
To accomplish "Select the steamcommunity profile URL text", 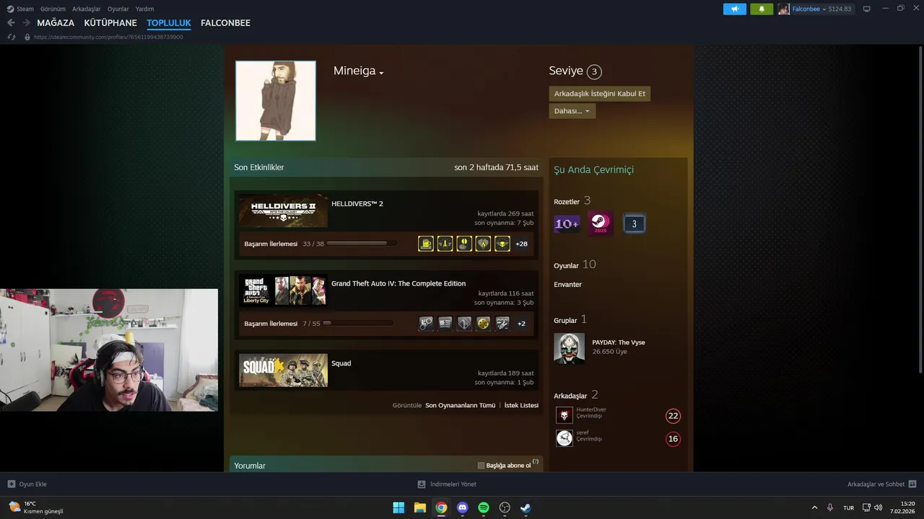I will click(108, 37).
